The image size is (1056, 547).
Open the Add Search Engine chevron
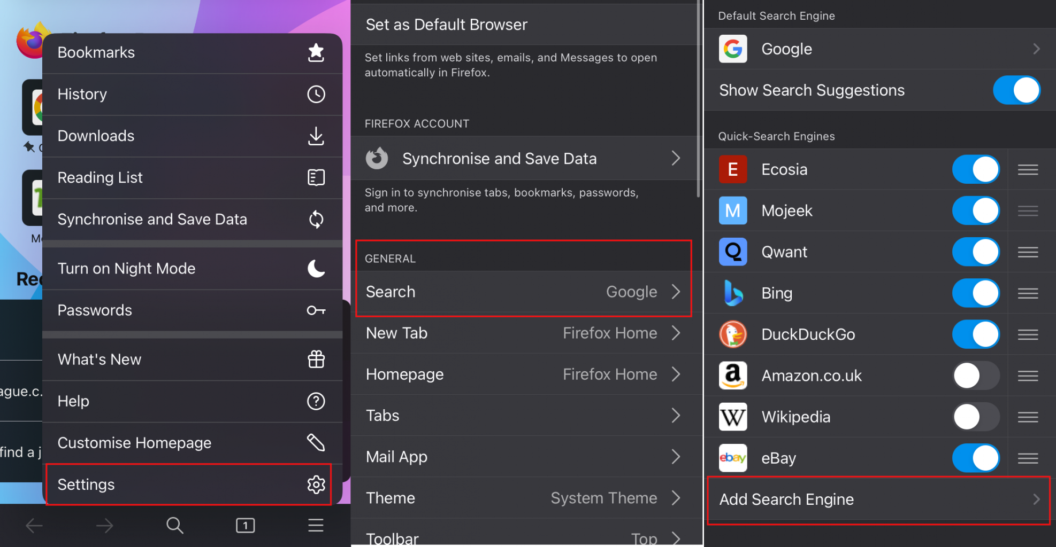tap(1036, 499)
